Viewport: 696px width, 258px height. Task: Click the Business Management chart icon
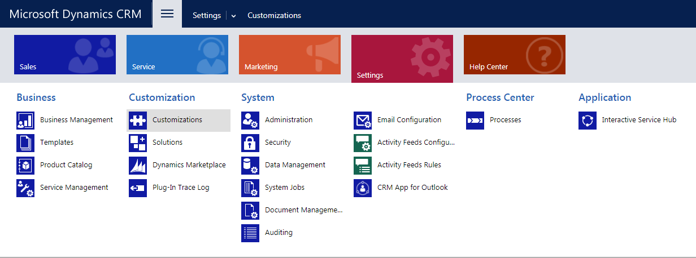(x=25, y=120)
